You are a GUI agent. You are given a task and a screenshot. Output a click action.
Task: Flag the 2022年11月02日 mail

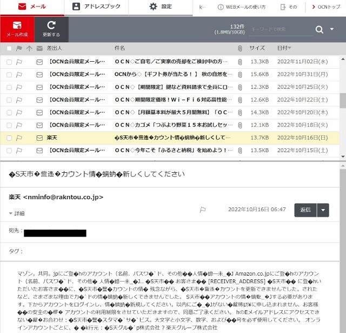[19, 62]
